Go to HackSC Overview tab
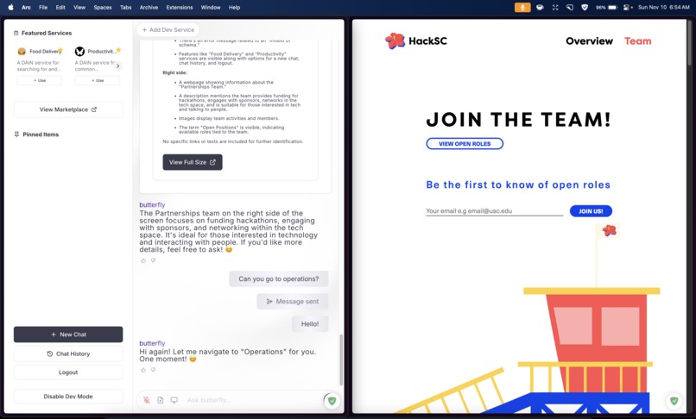Viewport: 696px width, 419px height. coord(589,41)
